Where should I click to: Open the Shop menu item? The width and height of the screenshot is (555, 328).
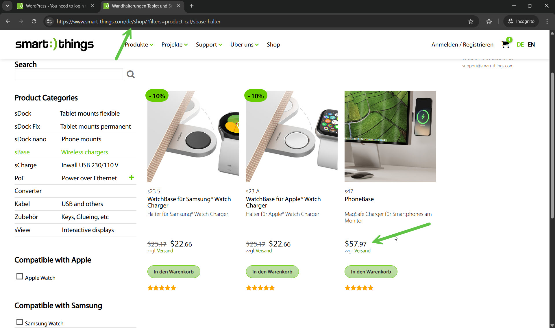[273, 45]
